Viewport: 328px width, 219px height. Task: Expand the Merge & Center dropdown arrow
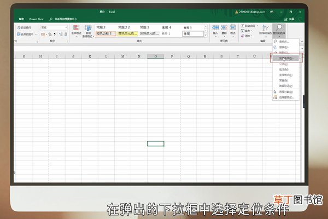coord(36,34)
